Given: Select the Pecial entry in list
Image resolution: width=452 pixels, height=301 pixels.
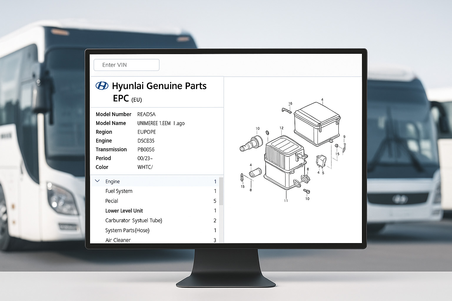Looking at the screenshot, I should point(112,201).
